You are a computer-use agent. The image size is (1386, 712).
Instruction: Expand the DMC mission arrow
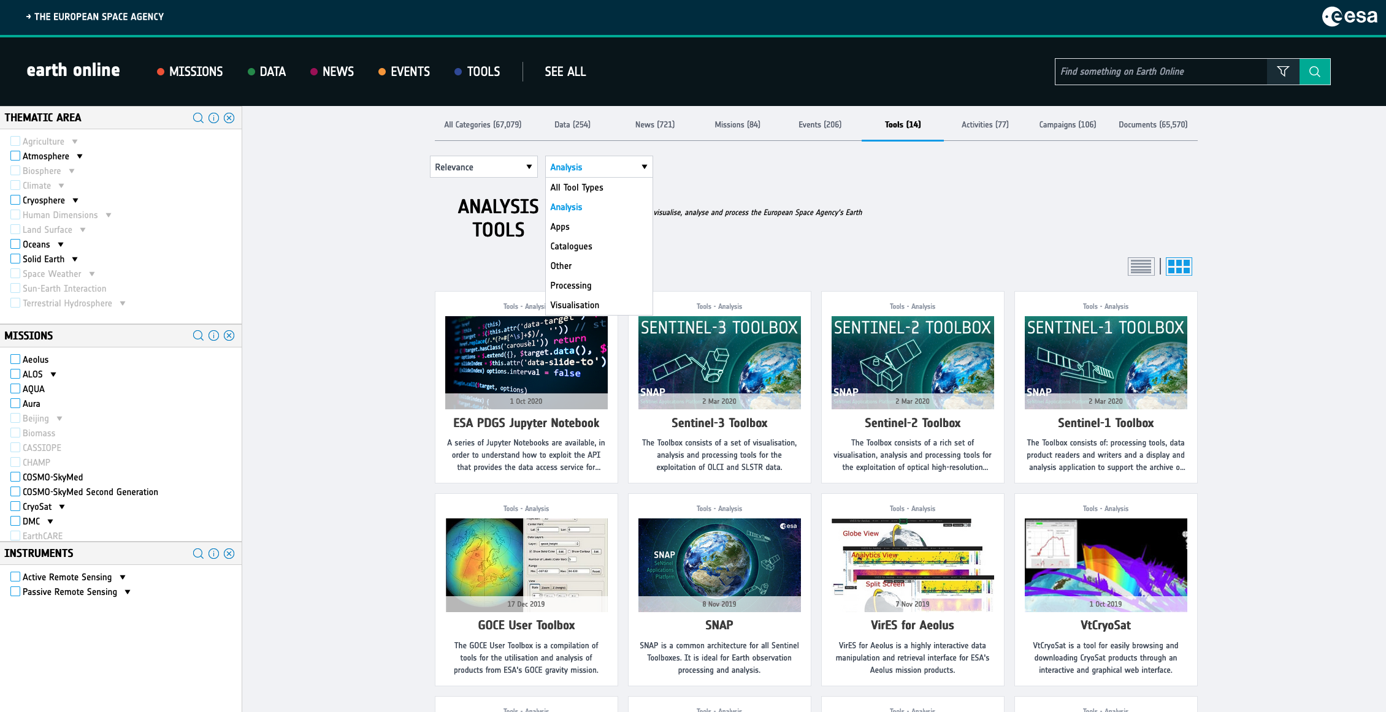(x=50, y=521)
